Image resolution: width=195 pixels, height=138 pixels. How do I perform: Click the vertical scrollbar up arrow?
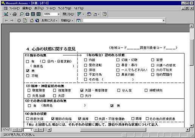pyautogui.click(x=192, y=26)
